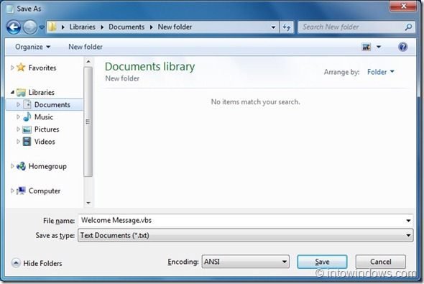Collapse the Libraries tree node
This screenshot has width=424, height=284.
pyautogui.click(x=12, y=92)
